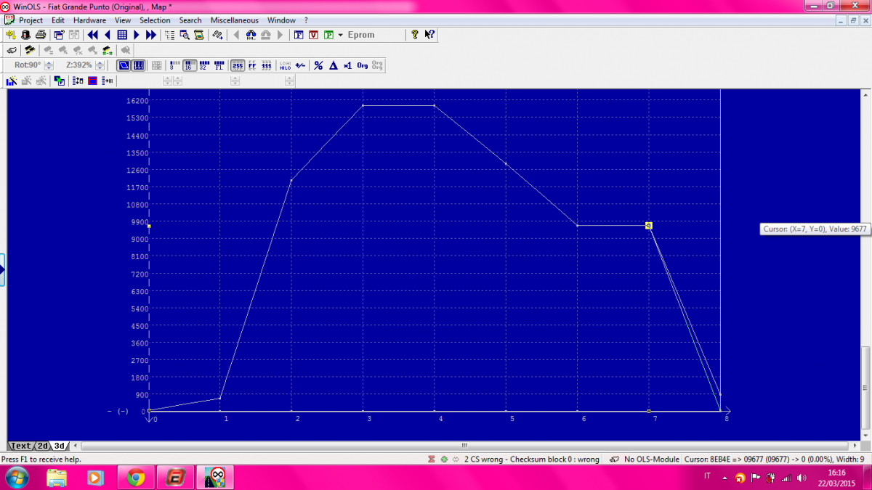872x490 pixels.
Task: Open the Miscellaneous menu
Action: click(234, 20)
